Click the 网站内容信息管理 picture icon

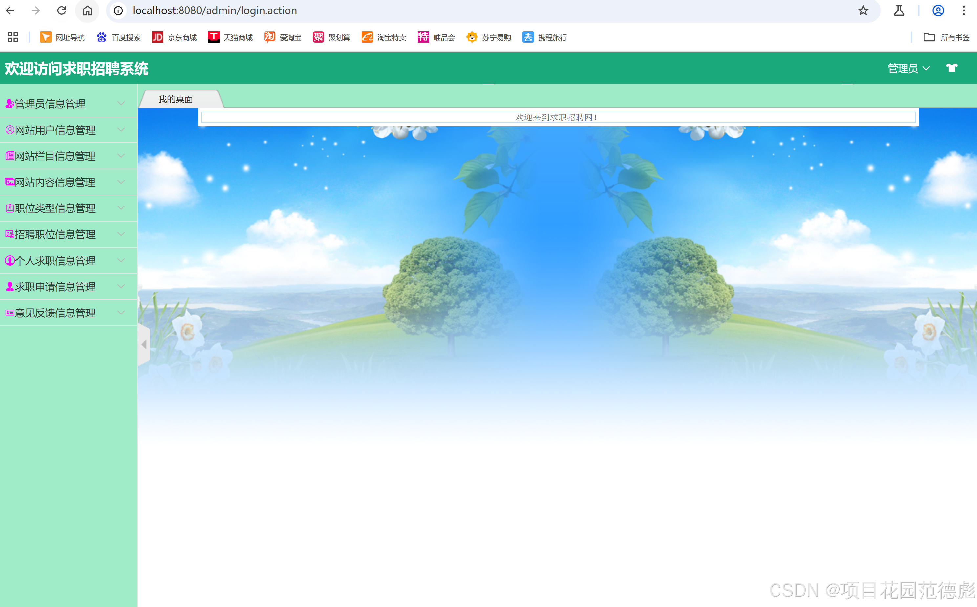10,182
